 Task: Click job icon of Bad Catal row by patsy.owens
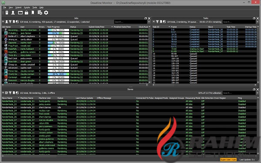coord(6,58)
